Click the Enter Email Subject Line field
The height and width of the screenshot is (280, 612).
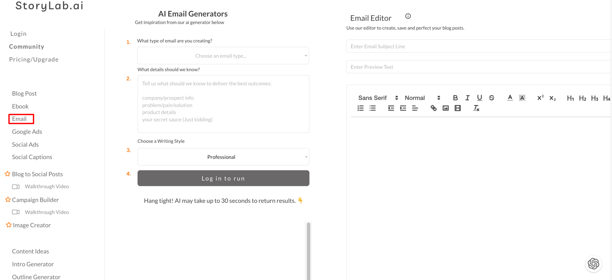478,47
